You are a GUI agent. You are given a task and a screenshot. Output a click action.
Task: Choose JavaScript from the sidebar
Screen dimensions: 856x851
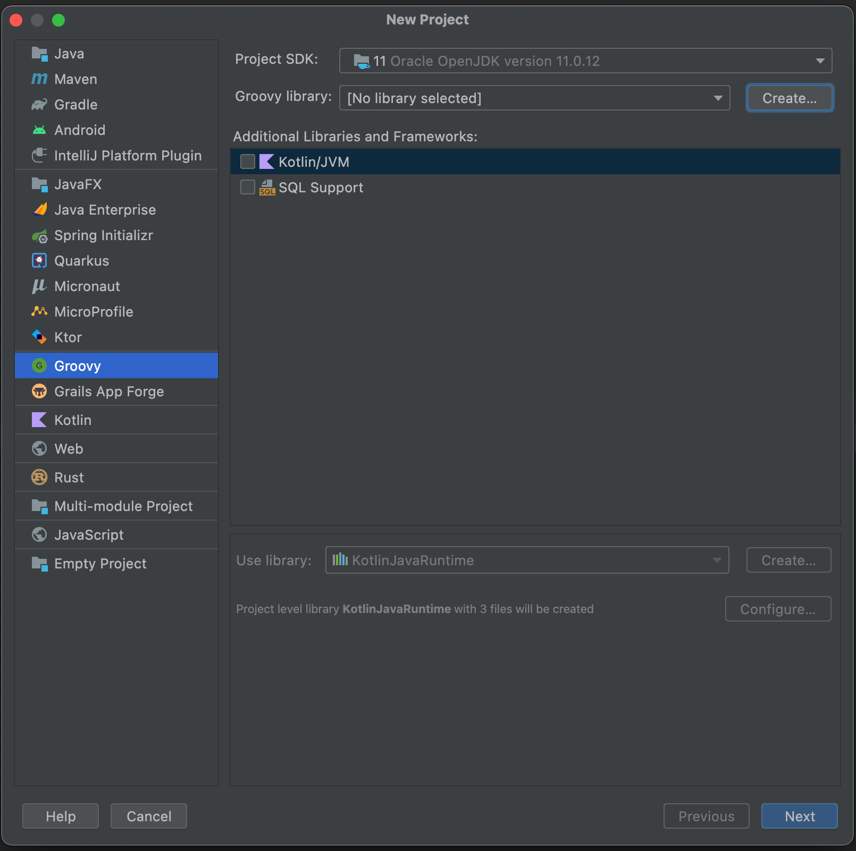click(x=116, y=535)
